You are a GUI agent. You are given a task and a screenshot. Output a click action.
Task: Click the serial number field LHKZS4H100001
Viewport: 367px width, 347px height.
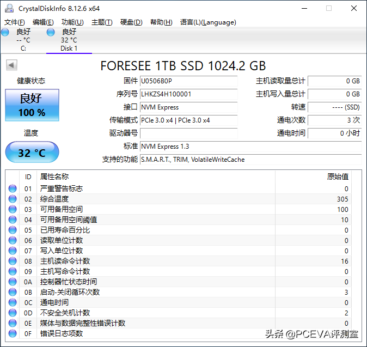pos(188,94)
